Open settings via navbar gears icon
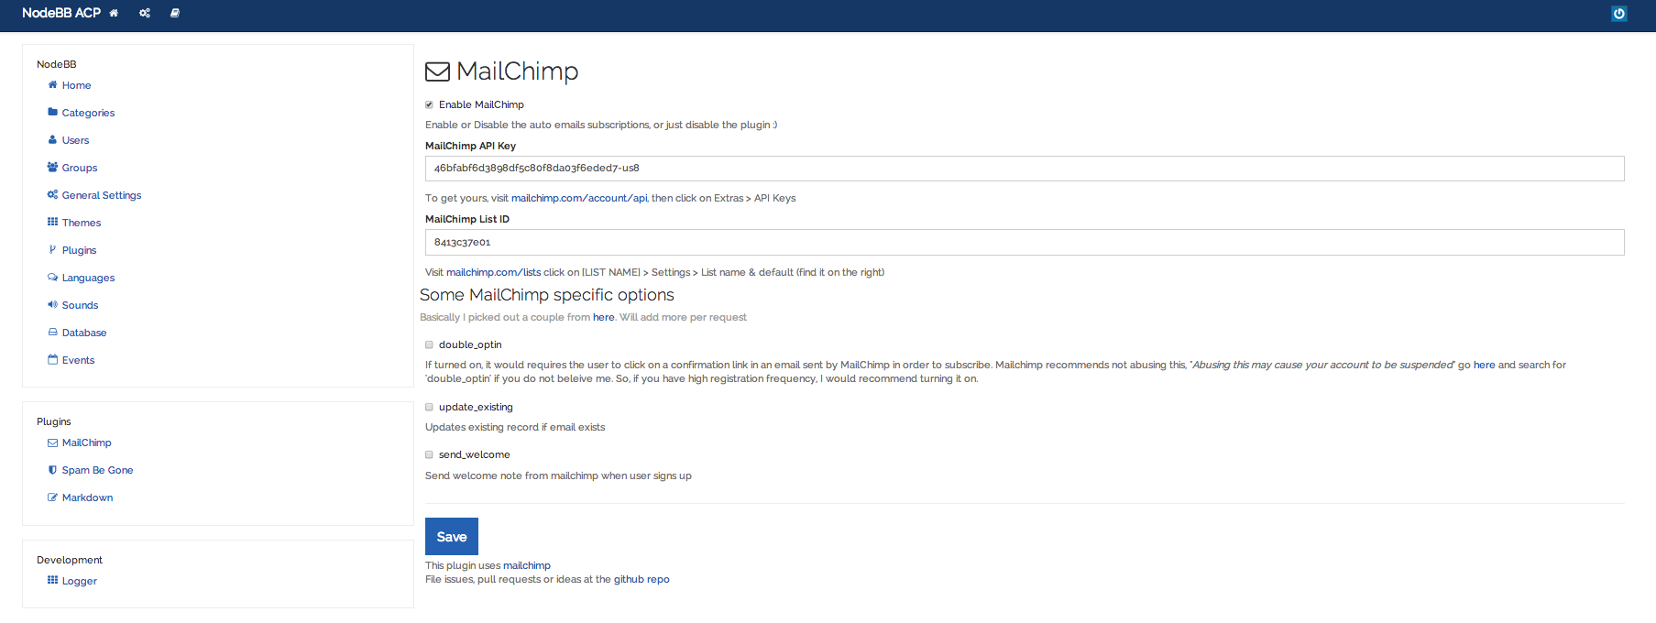 tap(145, 14)
